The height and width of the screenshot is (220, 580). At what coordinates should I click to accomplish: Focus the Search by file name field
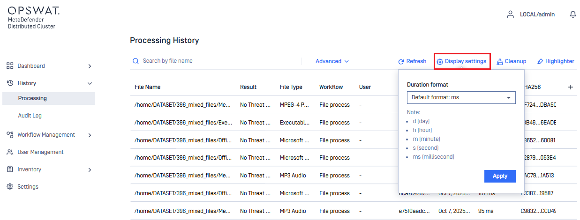[x=216, y=61]
